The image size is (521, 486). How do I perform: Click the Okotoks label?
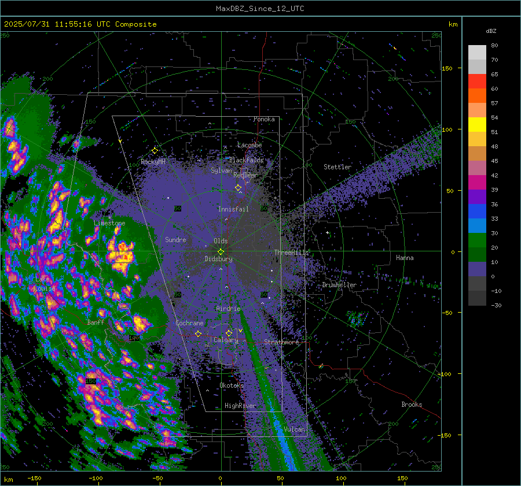232,385
